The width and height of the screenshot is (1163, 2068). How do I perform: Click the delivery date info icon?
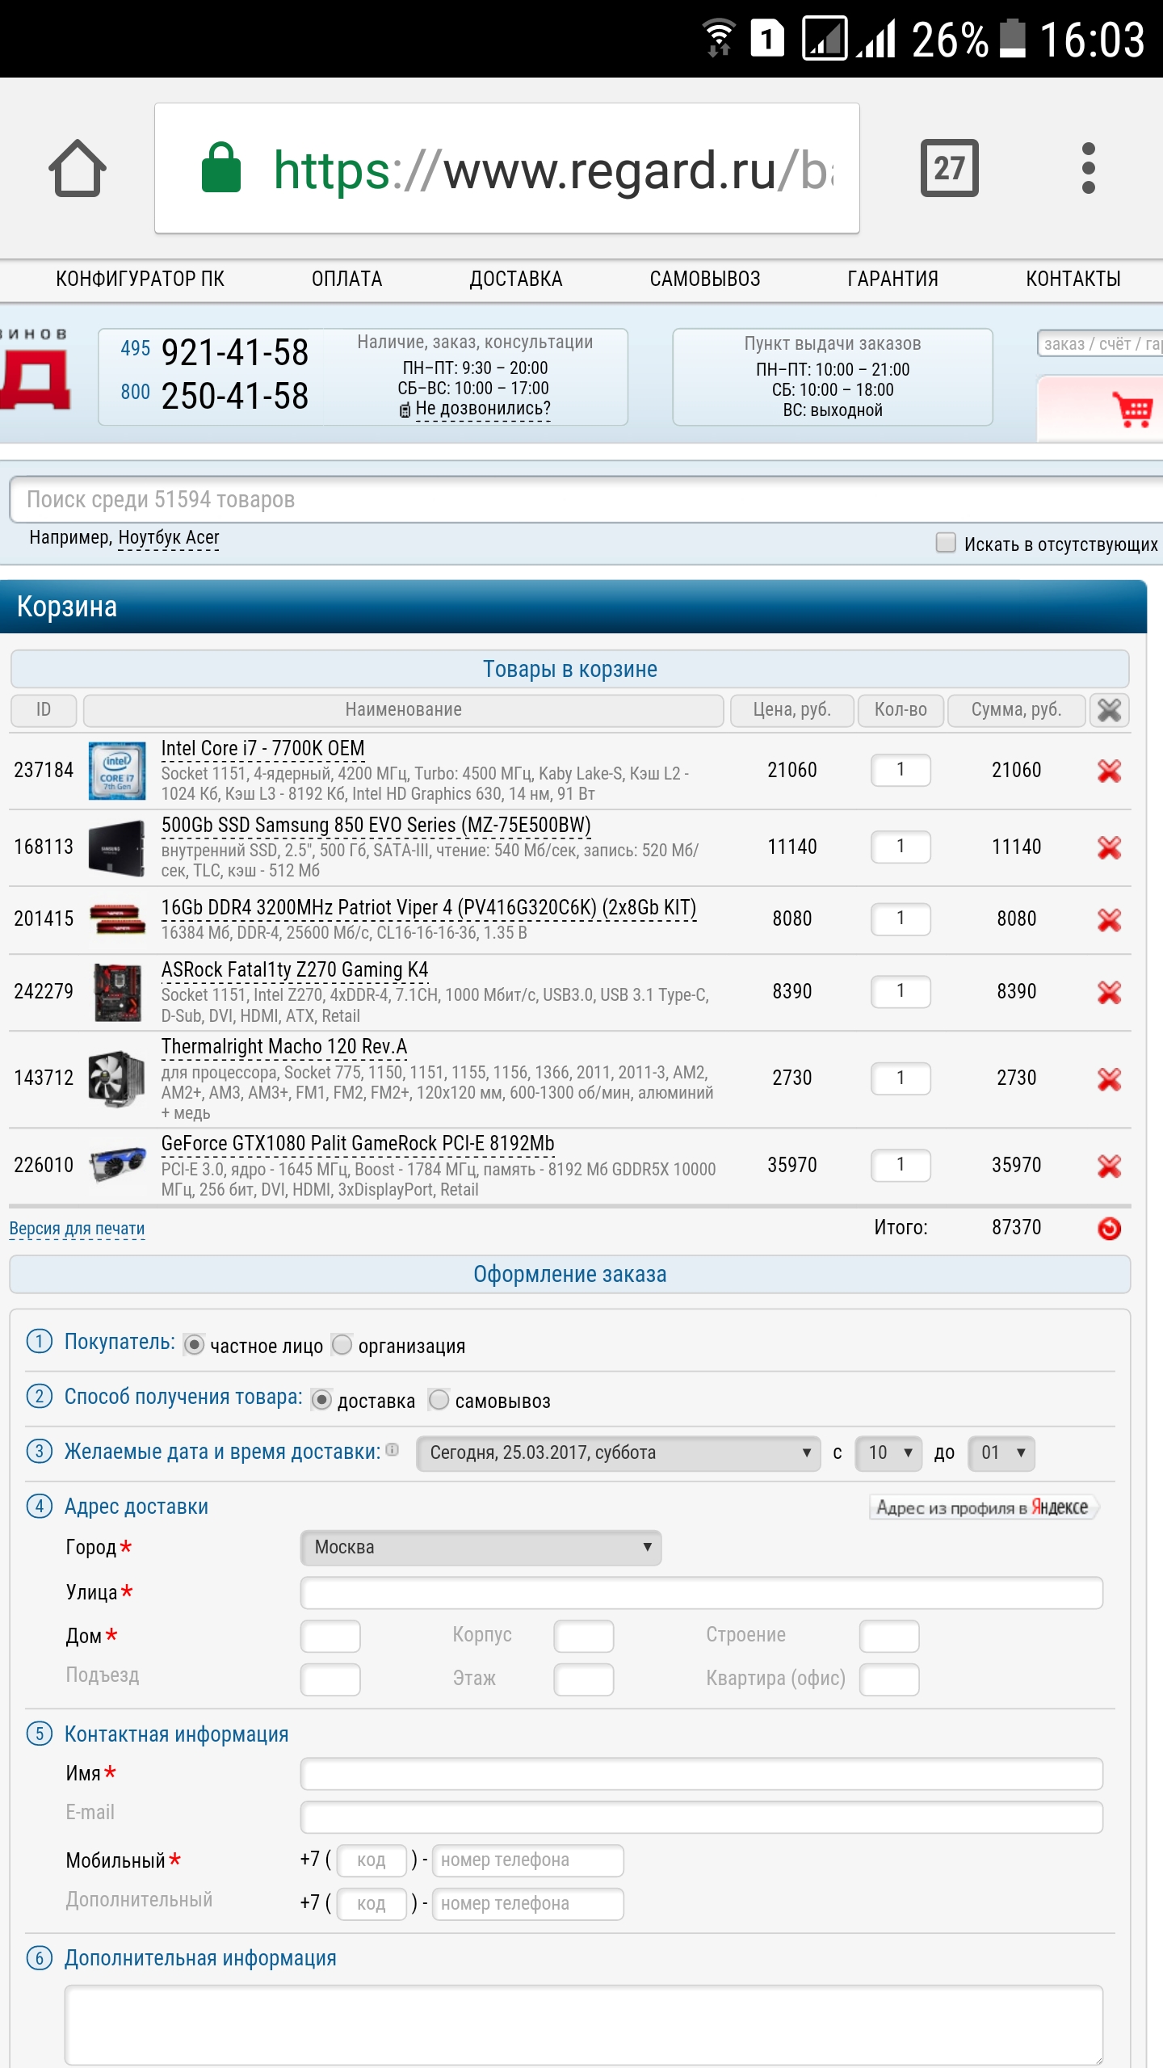pyautogui.click(x=393, y=1449)
